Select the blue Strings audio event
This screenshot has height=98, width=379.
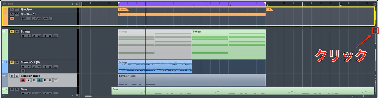coord(155,67)
